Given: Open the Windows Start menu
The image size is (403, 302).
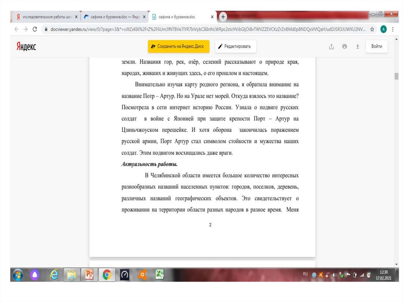Looking at the screenshot, I should click(18, 275).
